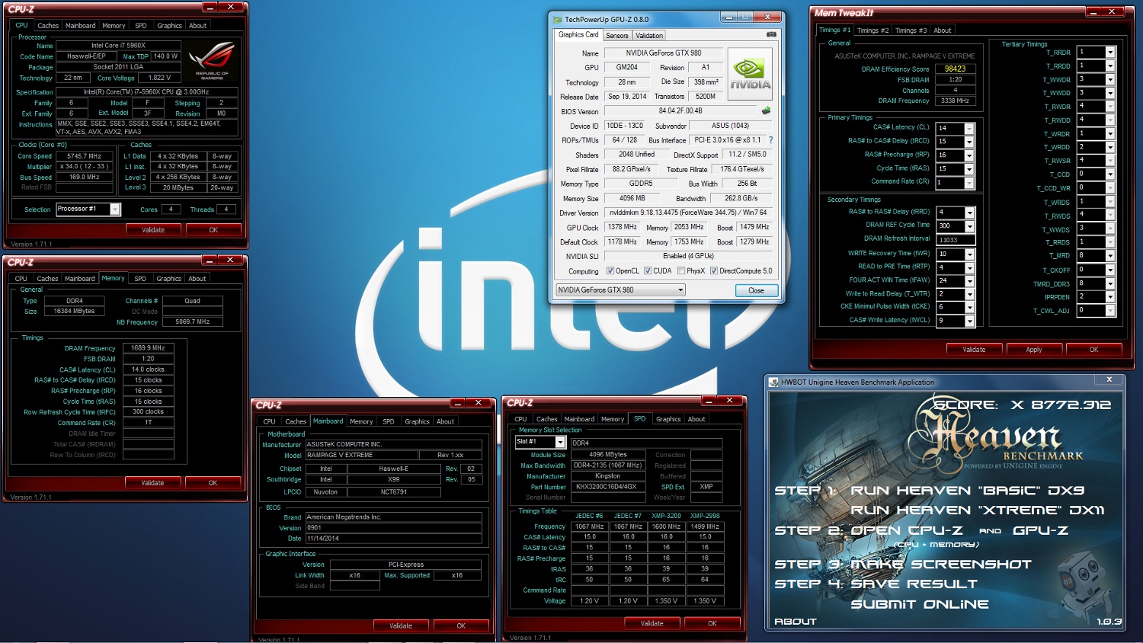
Task: Expand the T_RRDR tertiary timing dropdown
Action: pyautogui.click(x=1110, y=53)
